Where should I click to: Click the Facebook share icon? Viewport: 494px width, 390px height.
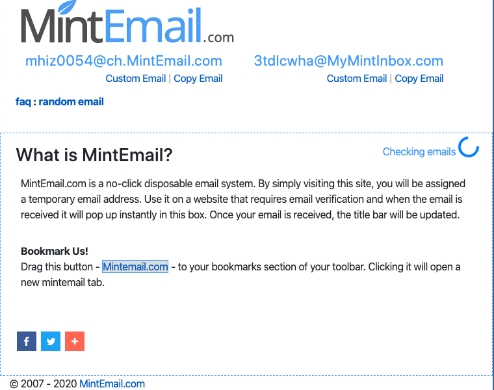(x=26, y=341)
